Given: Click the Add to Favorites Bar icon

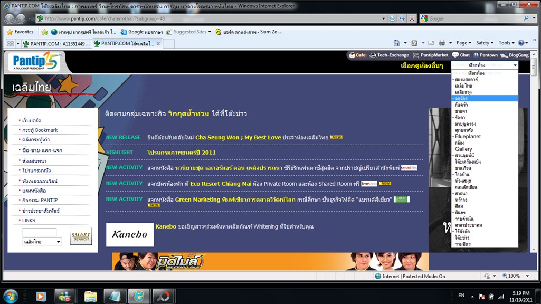Looking at the screenshot, I should (x=44, y=32).
